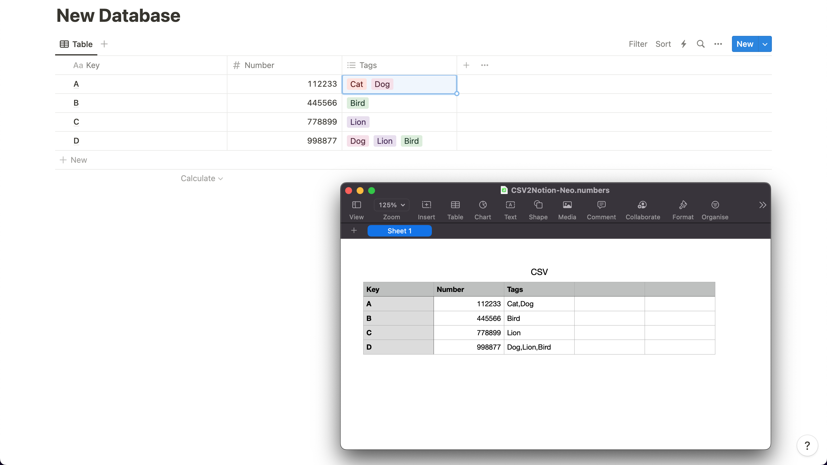The image size is (827, 465).
Task: Show more toolbar items via double chevron
Action: point(762,205)
